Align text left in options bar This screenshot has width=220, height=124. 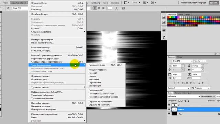tap(95, 8)
